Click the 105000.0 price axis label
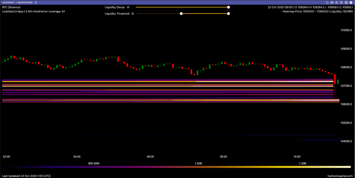This screenshot has width=355, height=178. pos(346,123)
